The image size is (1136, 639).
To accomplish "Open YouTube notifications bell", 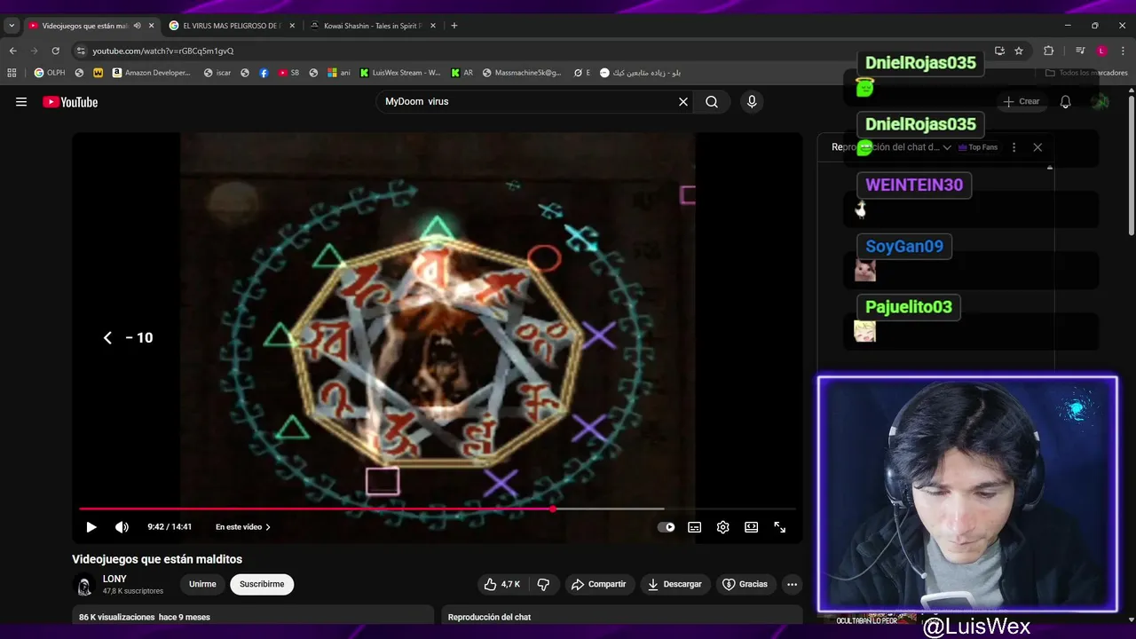I will point(1066,102).
